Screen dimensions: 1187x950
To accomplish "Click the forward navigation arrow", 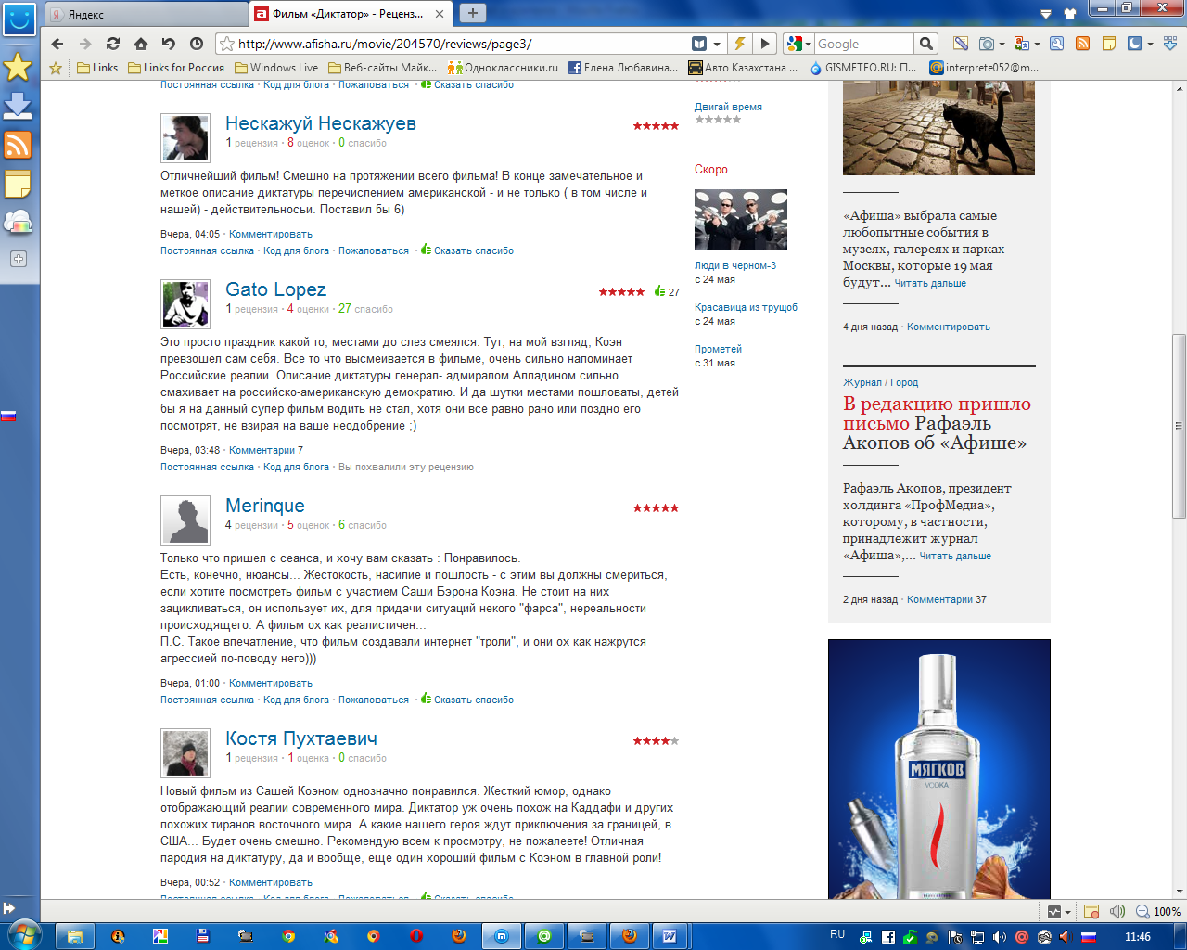I will (x=85, y=44).
